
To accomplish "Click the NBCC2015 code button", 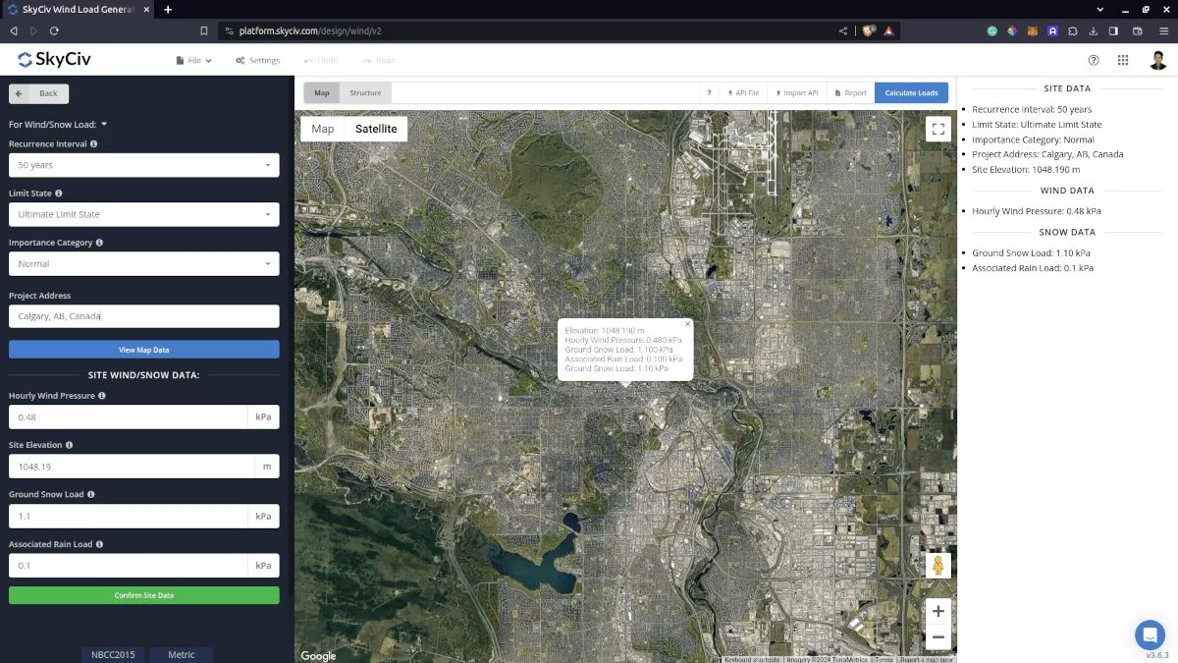I will click(113, 654).
